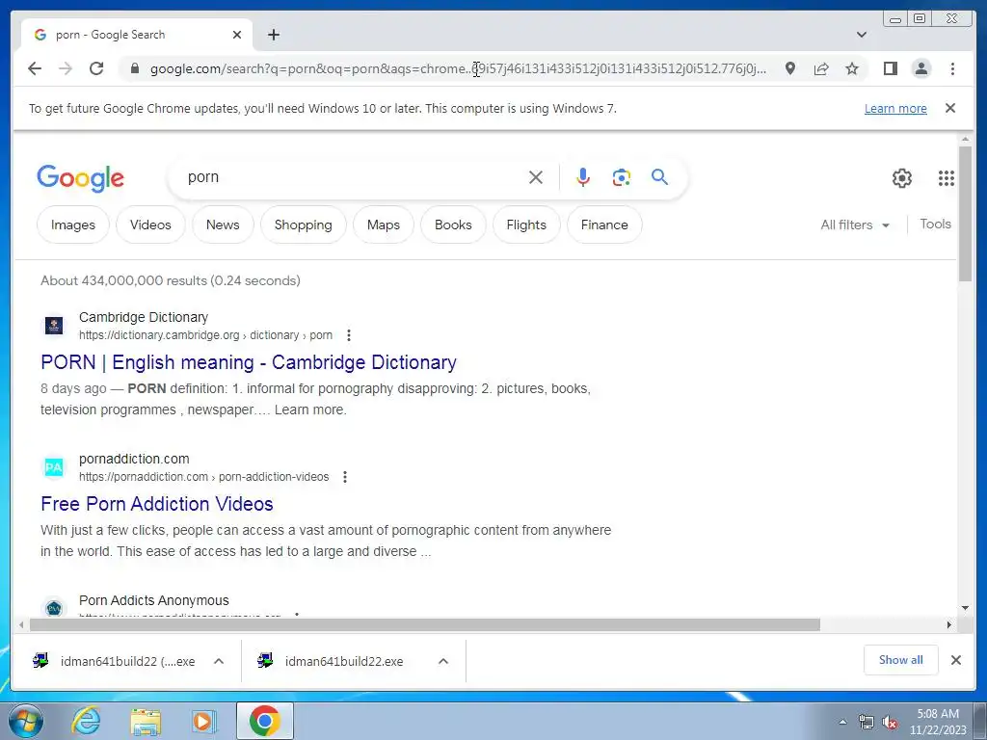Switch to Books results
This screenshot has width=987, height=740.
coord(453,225)
